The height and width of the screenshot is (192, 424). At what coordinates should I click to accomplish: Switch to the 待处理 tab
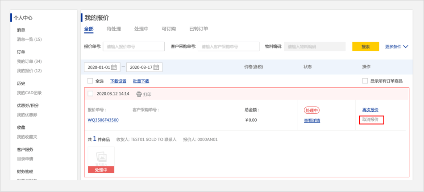[114, 29]
